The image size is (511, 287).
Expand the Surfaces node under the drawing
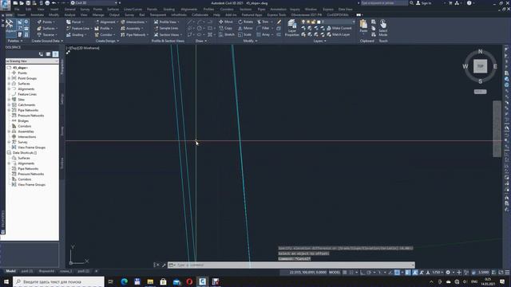(9, 84)
